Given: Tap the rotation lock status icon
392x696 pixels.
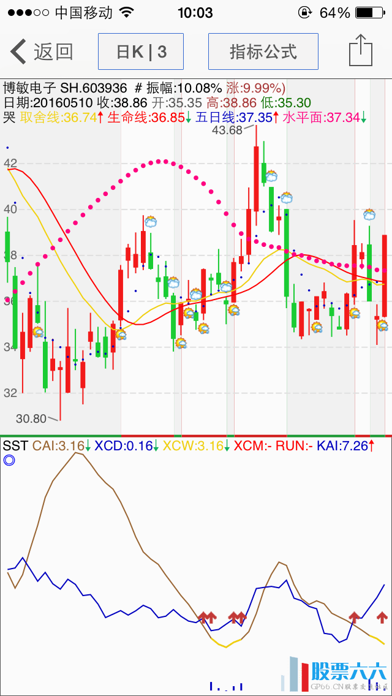Looking at the screenshot, I should tap(305, 12).
